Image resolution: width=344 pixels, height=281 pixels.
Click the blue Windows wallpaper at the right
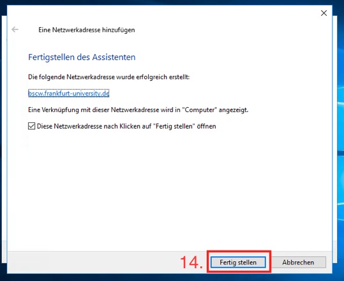click(341, 154)
